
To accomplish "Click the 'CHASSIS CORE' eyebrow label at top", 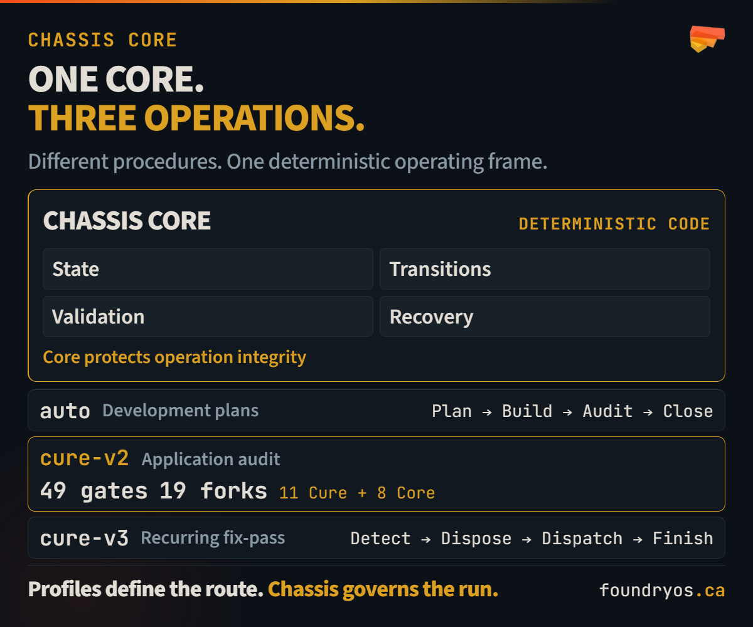I will pos(103,40).
